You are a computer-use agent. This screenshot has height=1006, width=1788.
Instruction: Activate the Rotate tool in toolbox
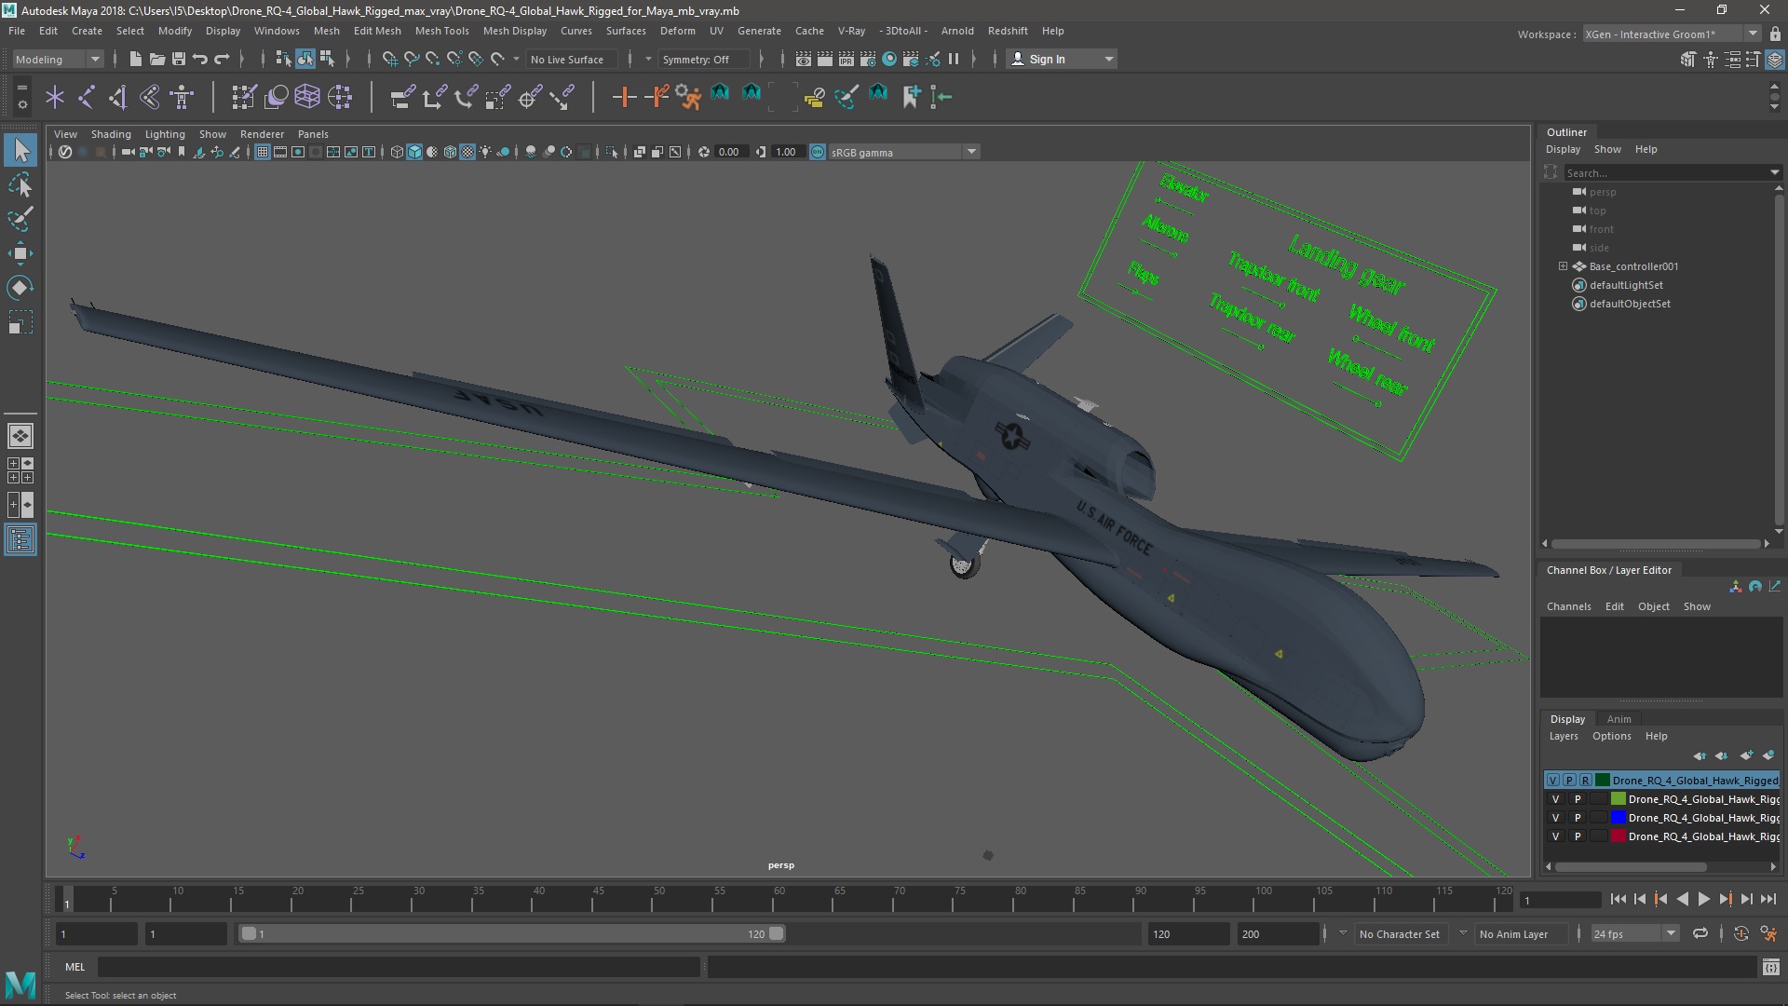click(x=20, y=287)
